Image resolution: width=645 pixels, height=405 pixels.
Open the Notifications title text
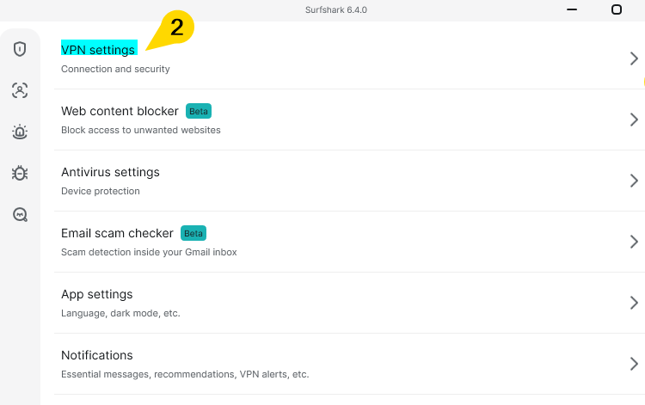point(96,355)
